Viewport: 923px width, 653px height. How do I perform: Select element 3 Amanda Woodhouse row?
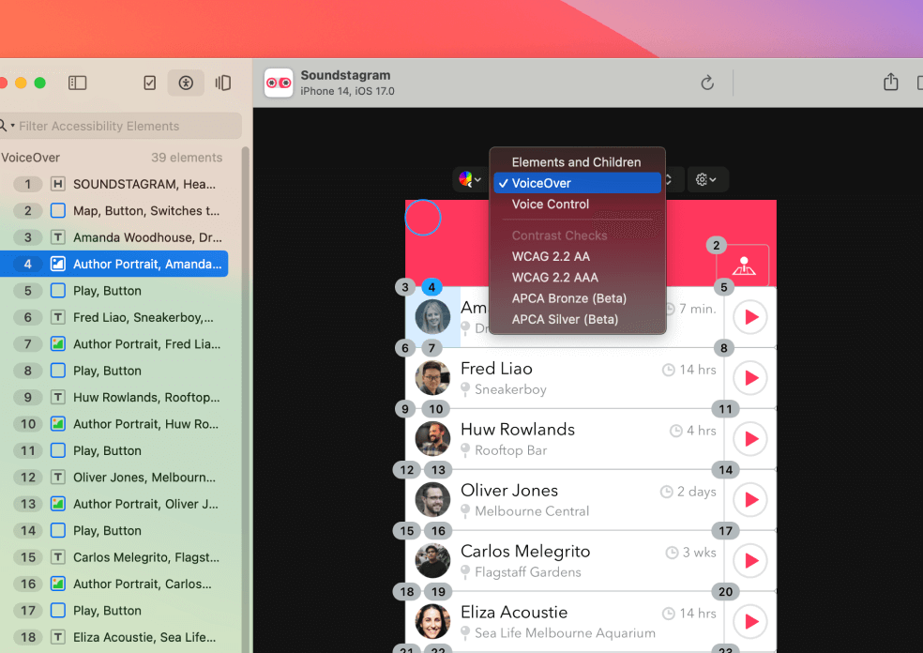tap(114, 237)
